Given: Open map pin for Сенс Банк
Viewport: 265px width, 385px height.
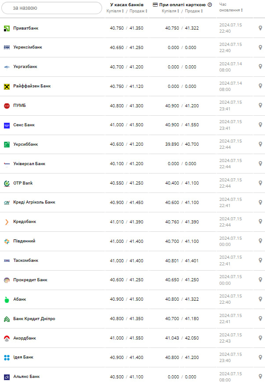Looking at the screenshot, I should tap(260, 125).
